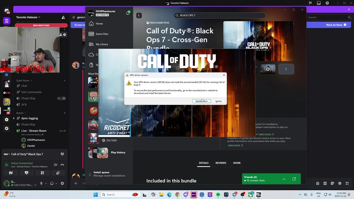Open headphone output options dropdown
The height and width of the screenshot is (199, 354).
point(56,184)
